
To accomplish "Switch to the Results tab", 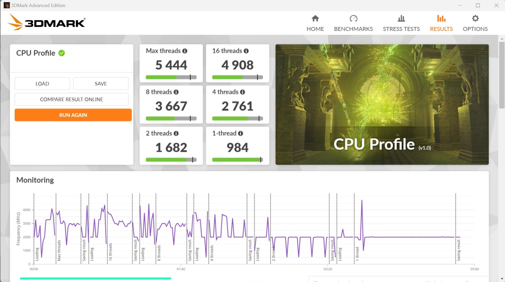I will [441, 23].
